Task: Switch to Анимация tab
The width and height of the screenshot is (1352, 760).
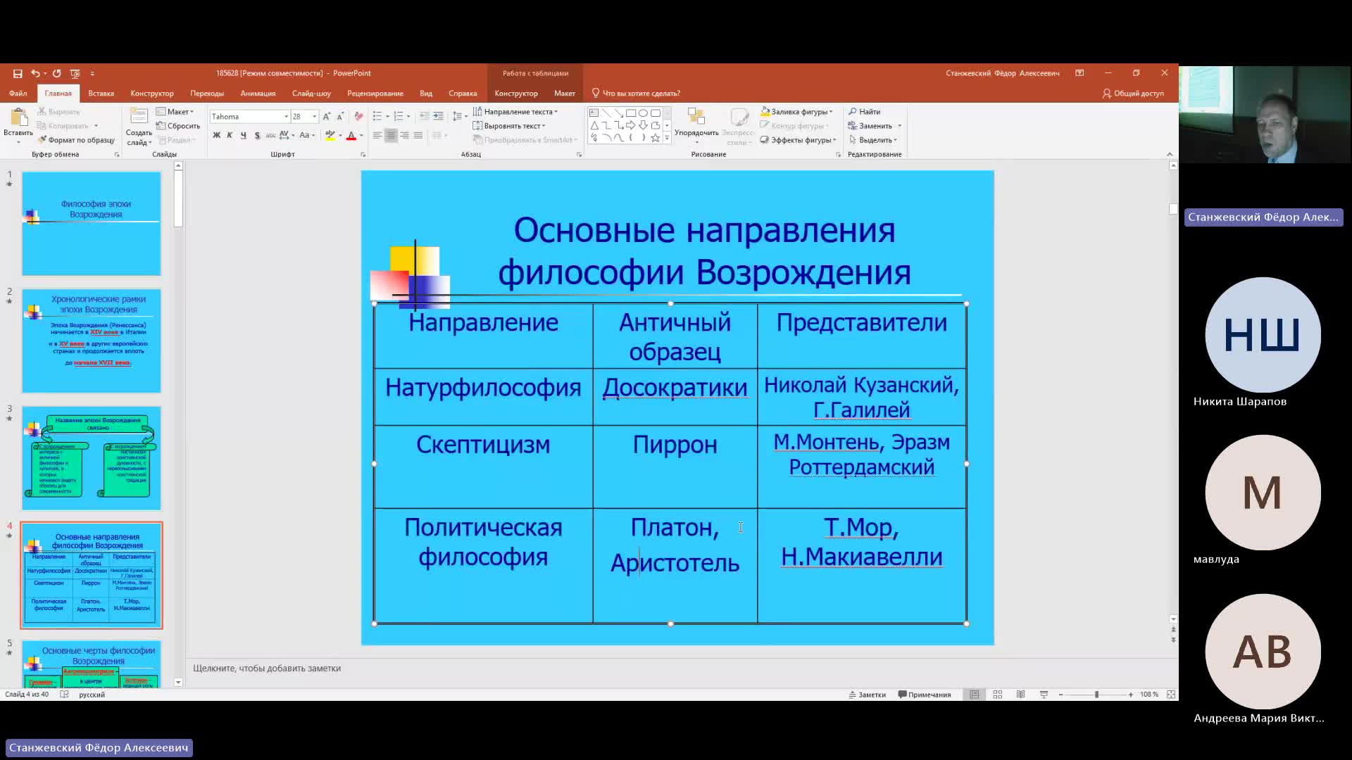Action: 258,94
